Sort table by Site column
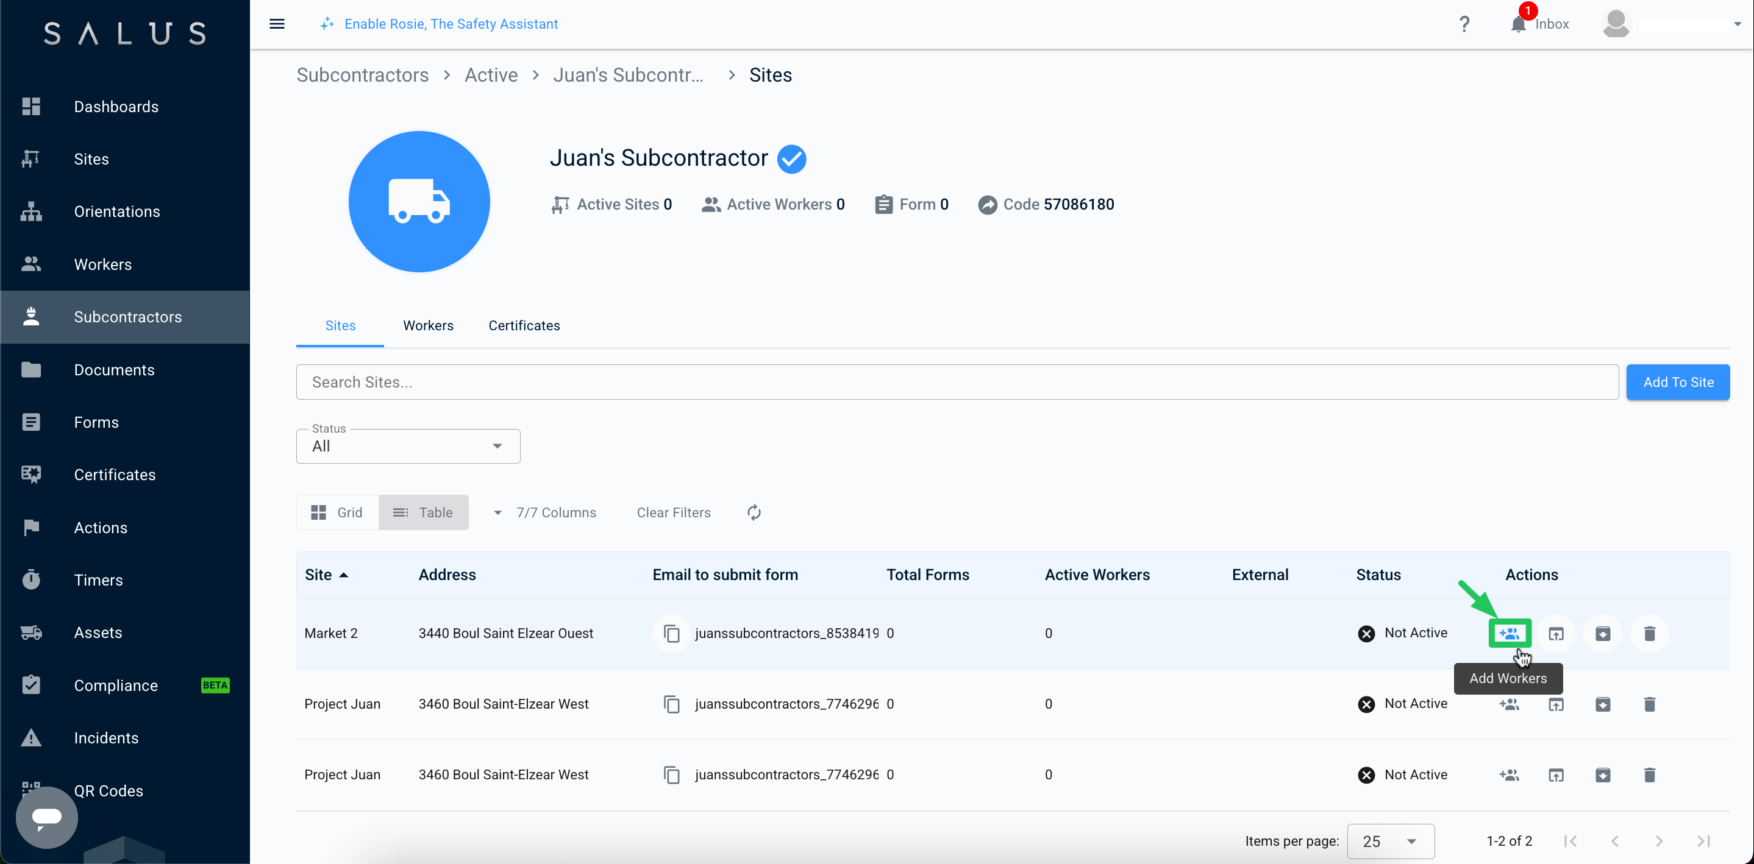Screen dimensions: 1754x864 pyautogui.click(x=326, y=575)
